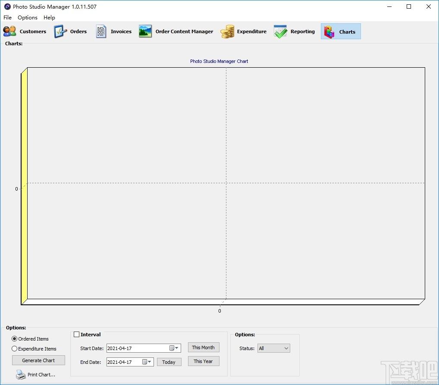Select the Expenditure Items radio button

(x=14, y=349)
